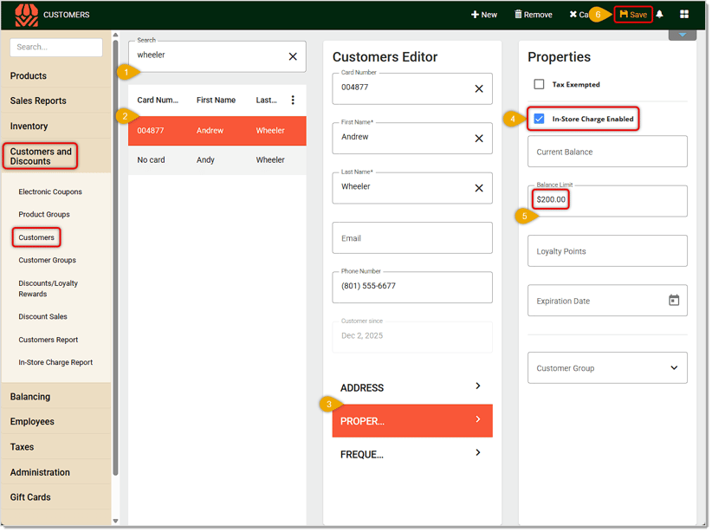Click the Balance Limit field
This screenshot has height=532, width=712.
[x=608, y=201]
